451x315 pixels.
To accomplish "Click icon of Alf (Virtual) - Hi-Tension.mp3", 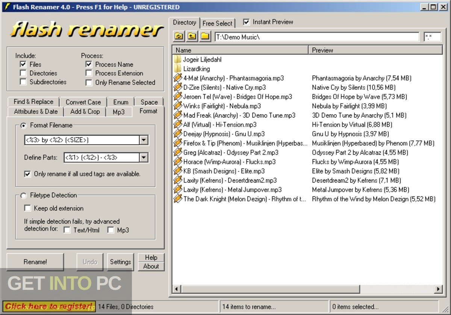I will pos(178,125).
